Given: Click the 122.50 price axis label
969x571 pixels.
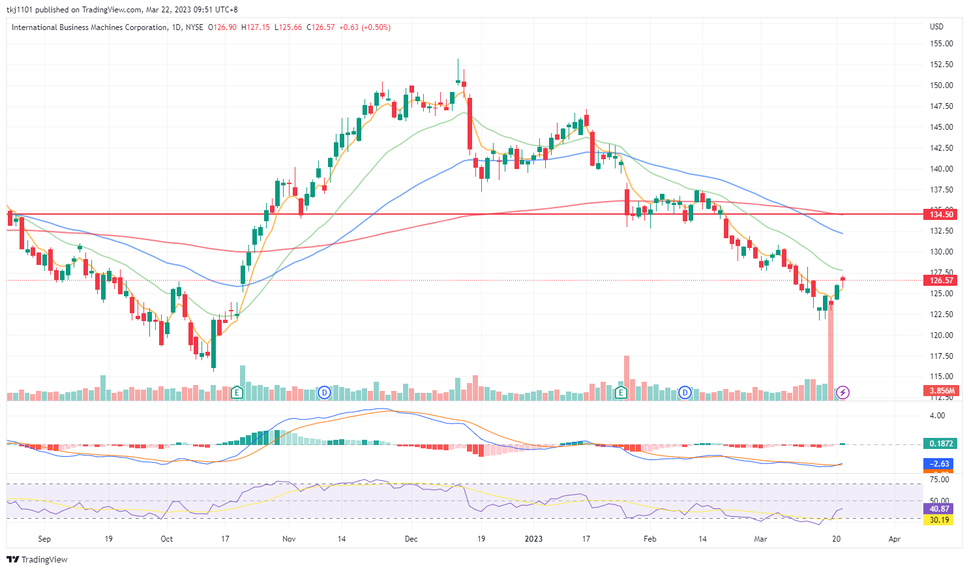Looking at the screenshot, I should pos(941,315).
